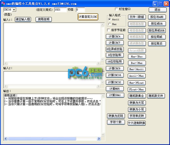
Task: Click the 输入1 box scroll-up arrow
Action: pos(103,25)
